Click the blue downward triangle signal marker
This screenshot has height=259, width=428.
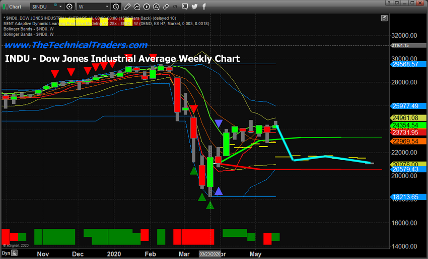[219, 123]
